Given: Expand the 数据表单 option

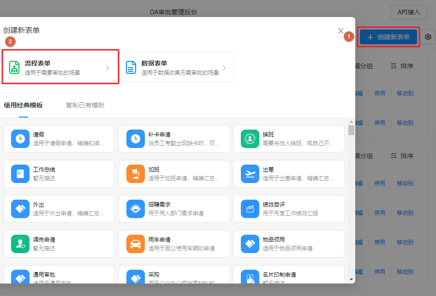Looking at the screenshot, I should click(224, 67).
